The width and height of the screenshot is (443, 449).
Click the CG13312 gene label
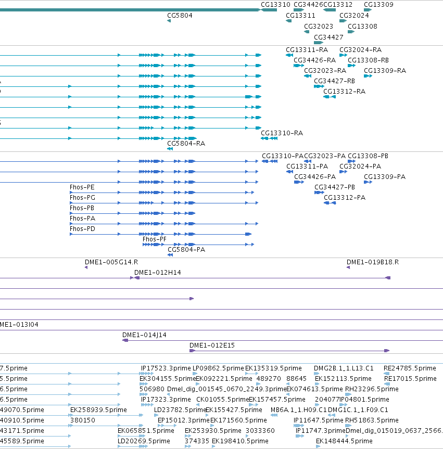(x=338, y=5)
